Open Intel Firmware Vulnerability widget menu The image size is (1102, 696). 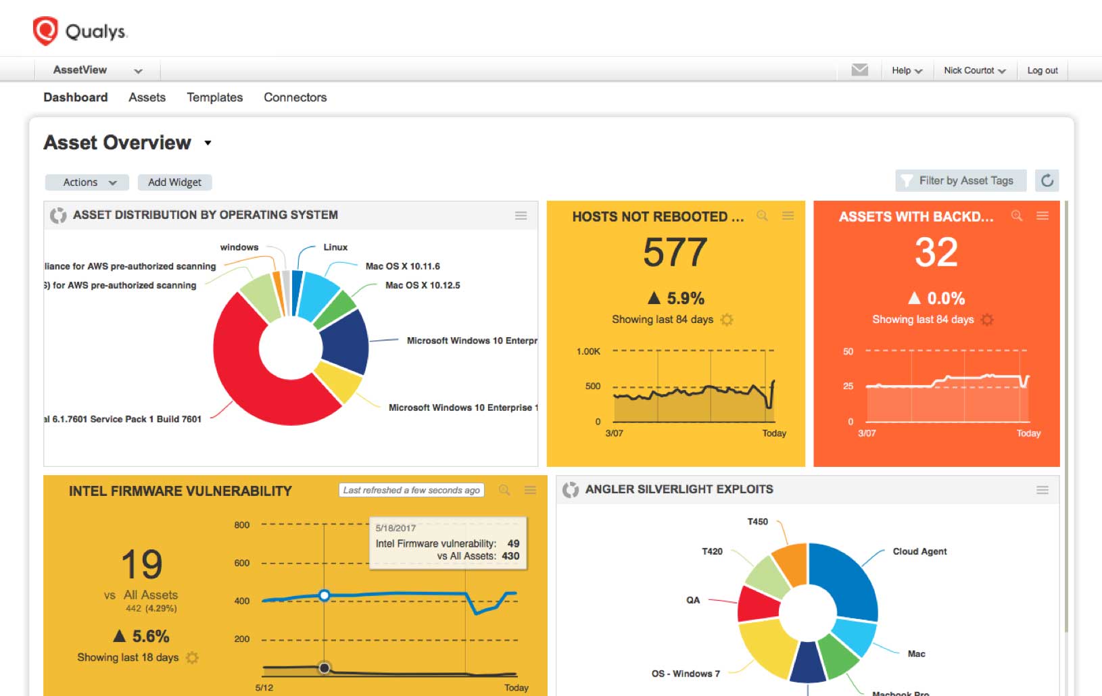[x=530, y=490]
